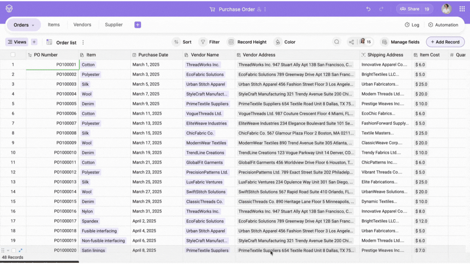
Task: Click the Add Record button
Action: (x=445, y=42)
